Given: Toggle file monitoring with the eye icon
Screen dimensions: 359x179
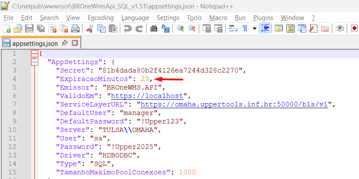Looking at the screenshot, I should (x=340, y=28).
